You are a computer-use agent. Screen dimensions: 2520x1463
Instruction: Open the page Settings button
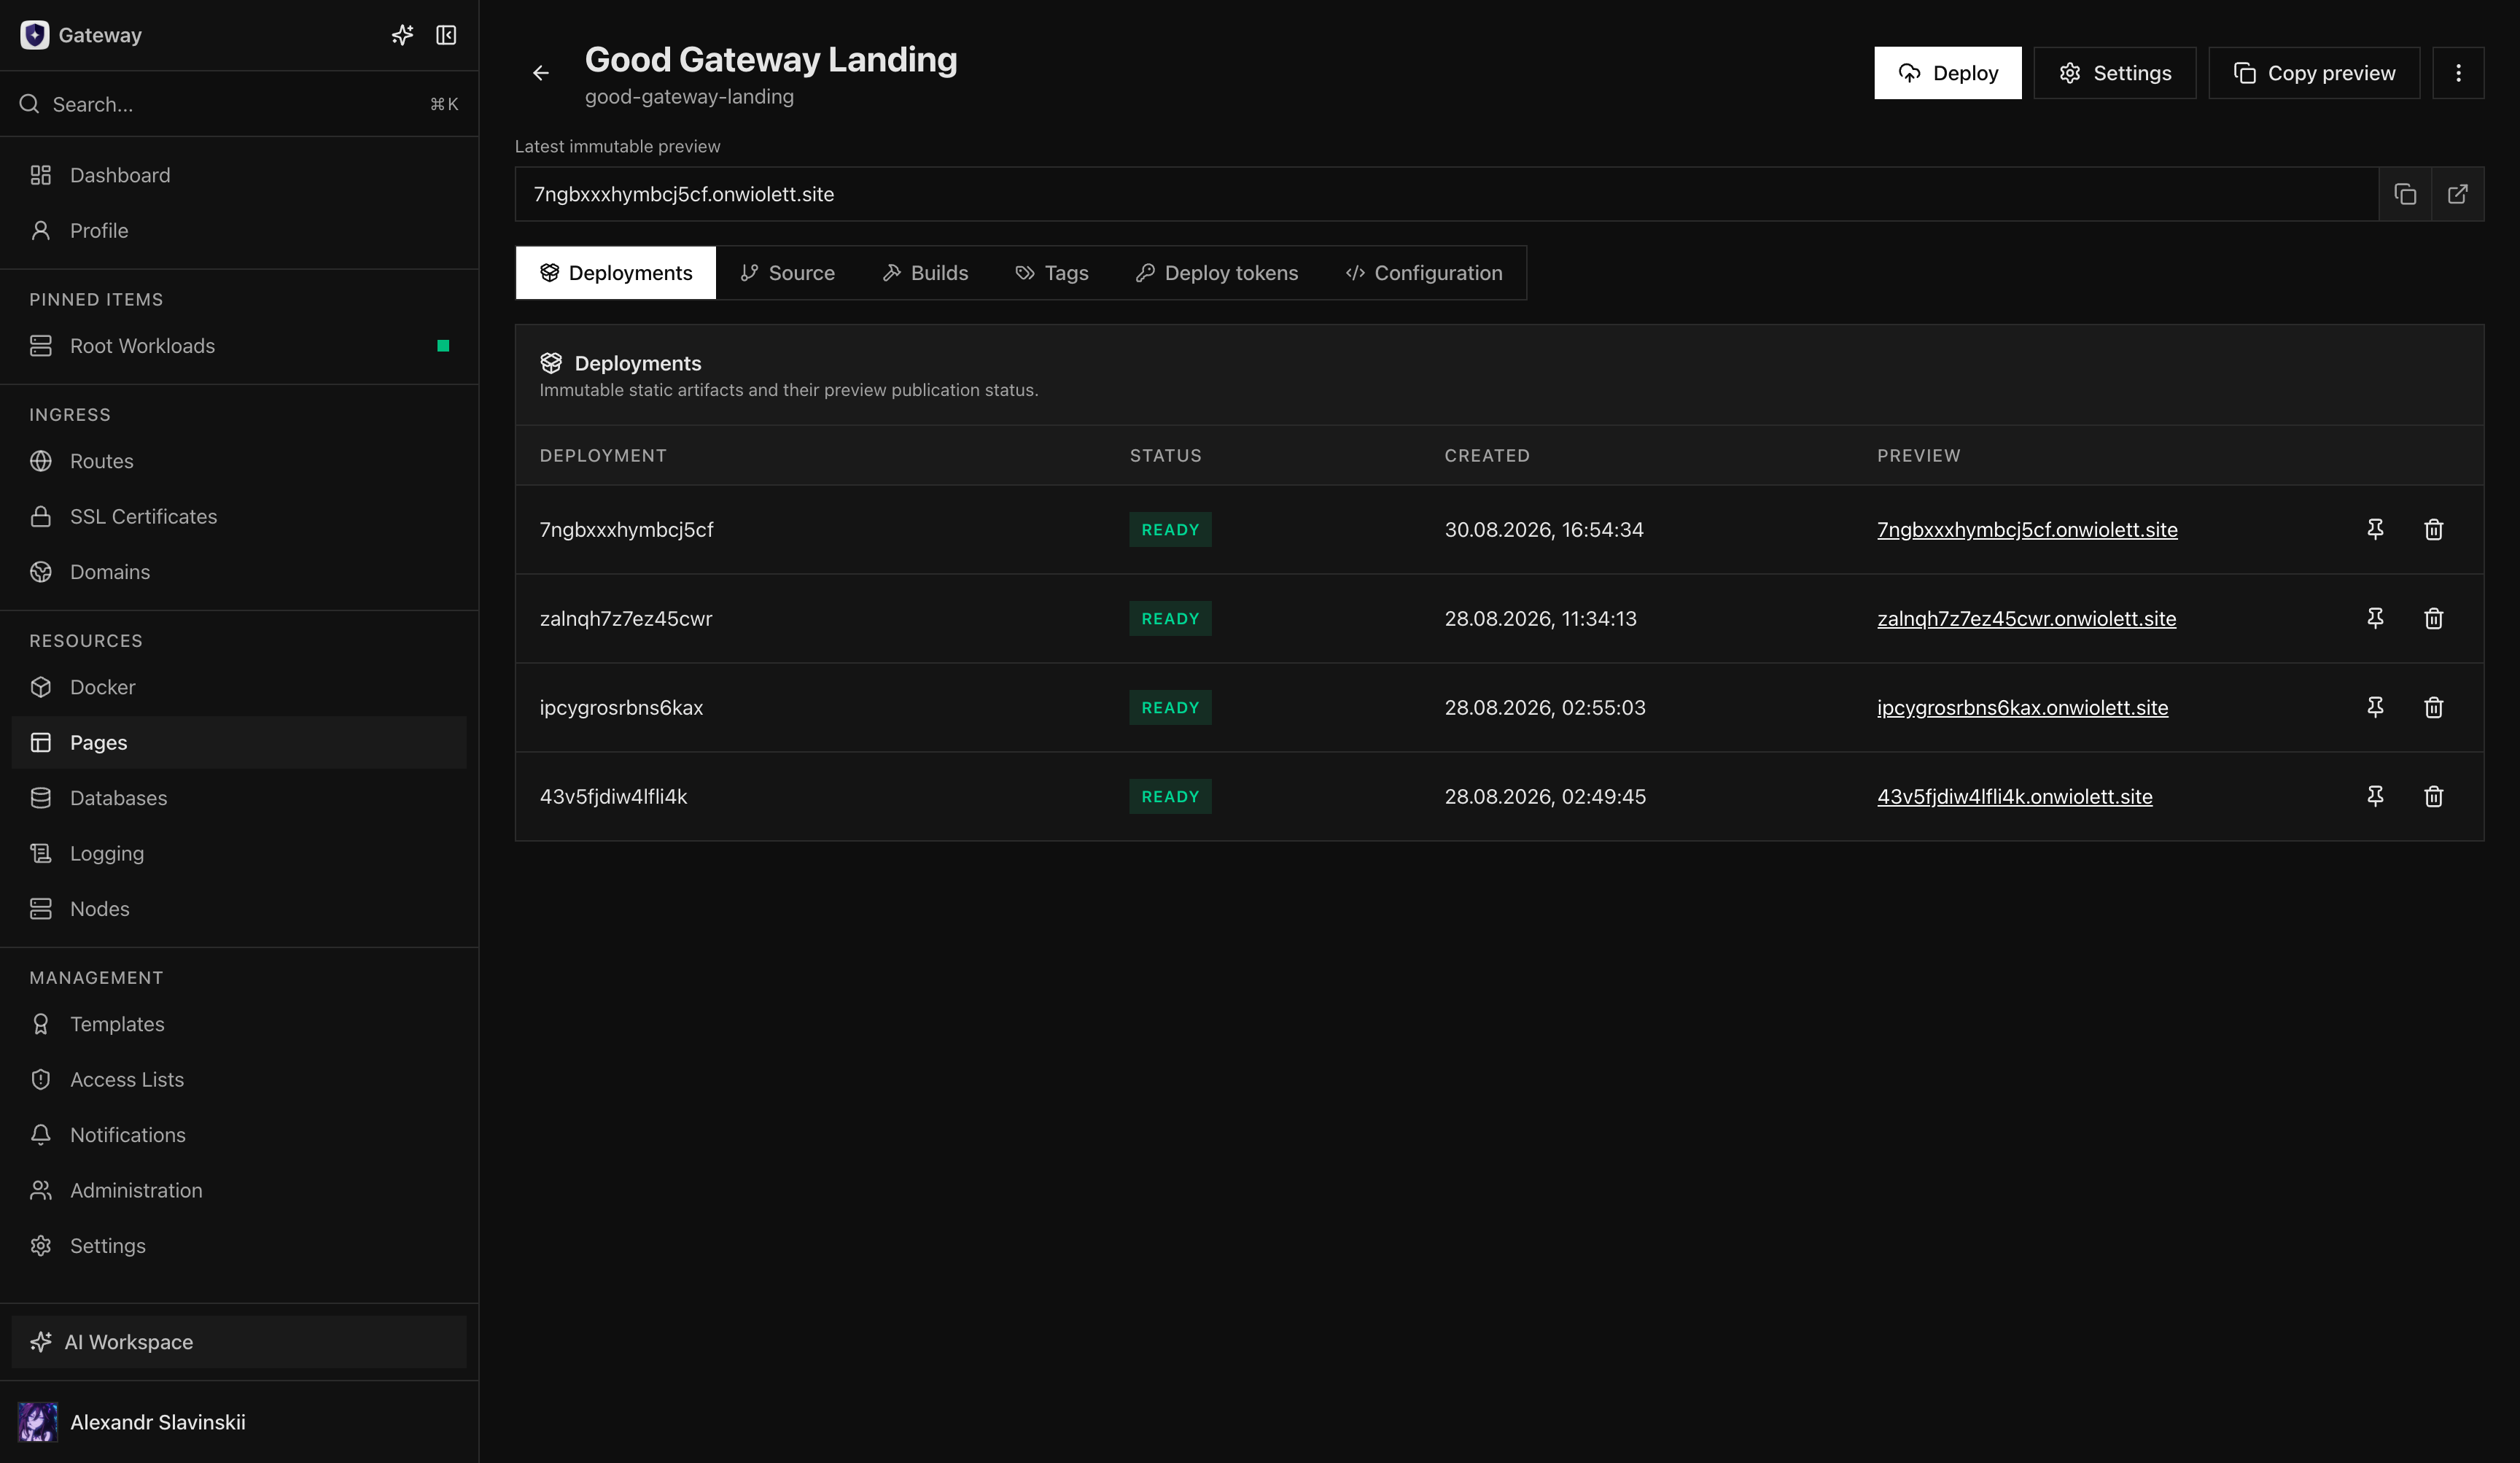(x=2115, y=73)
